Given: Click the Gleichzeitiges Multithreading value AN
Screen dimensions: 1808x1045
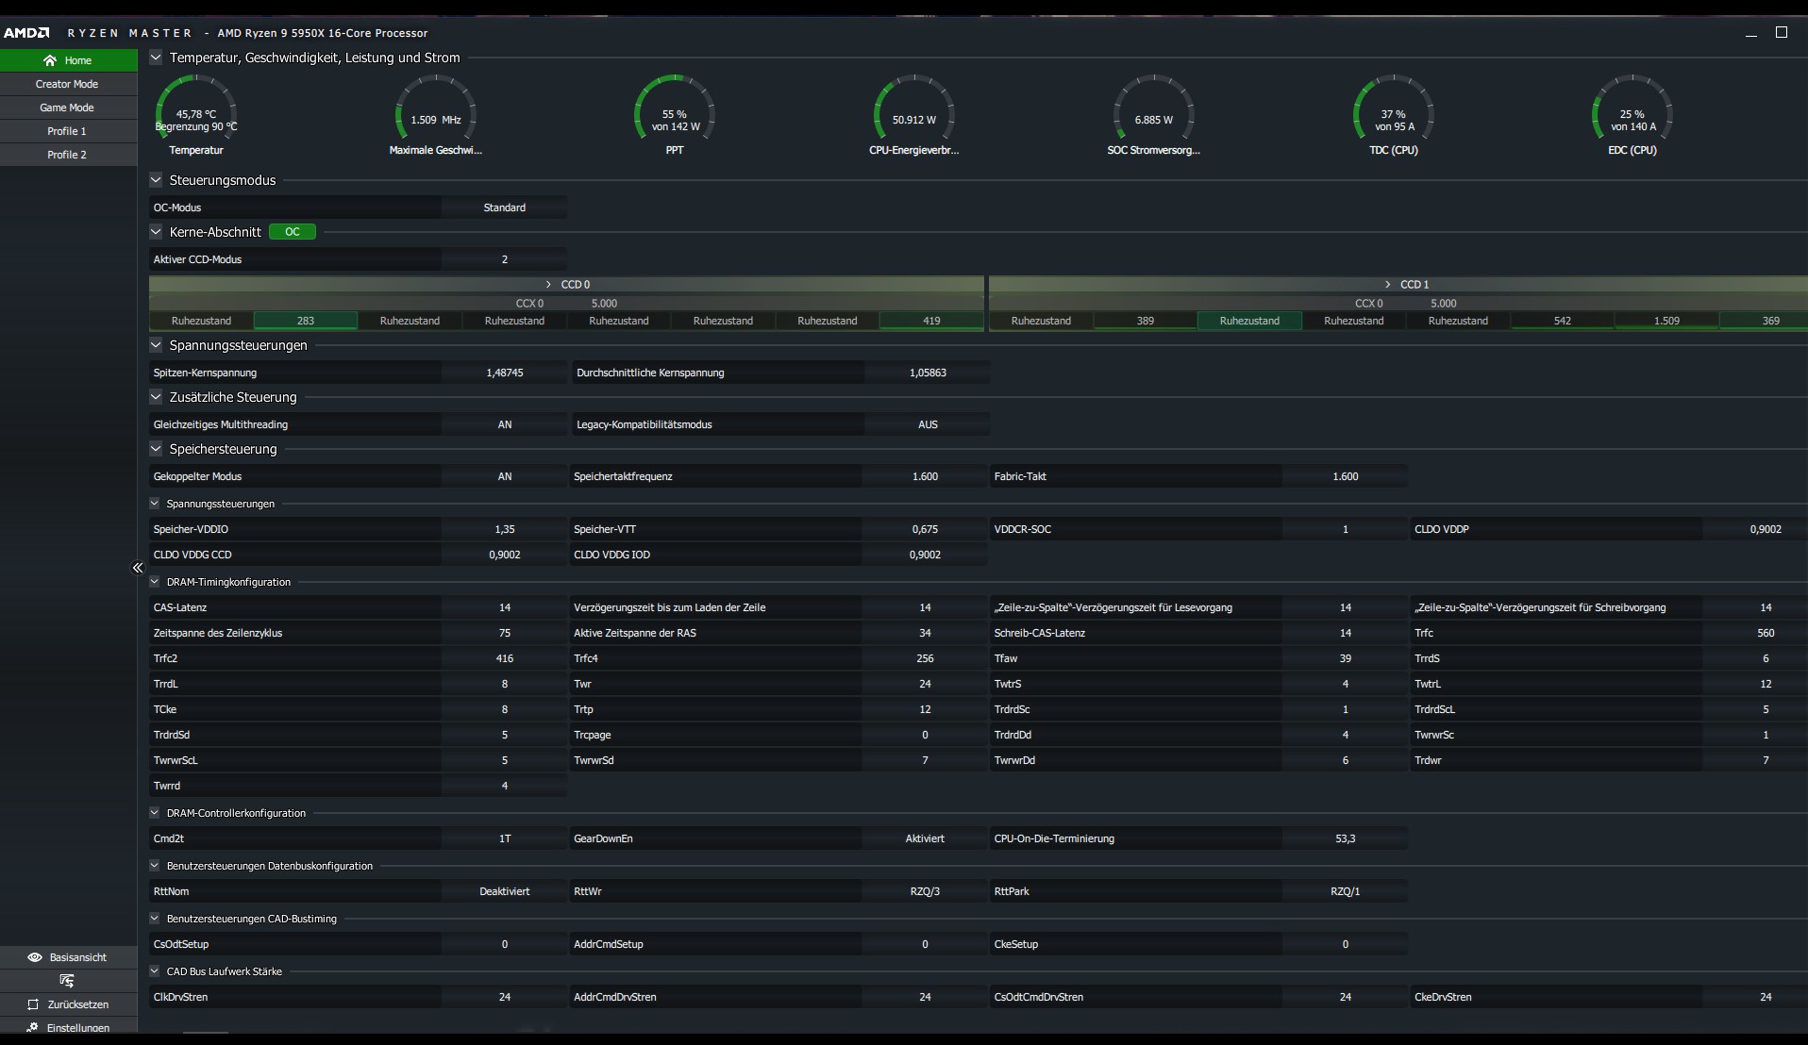Looking at the screenshot, I should [x=505, y=424].
